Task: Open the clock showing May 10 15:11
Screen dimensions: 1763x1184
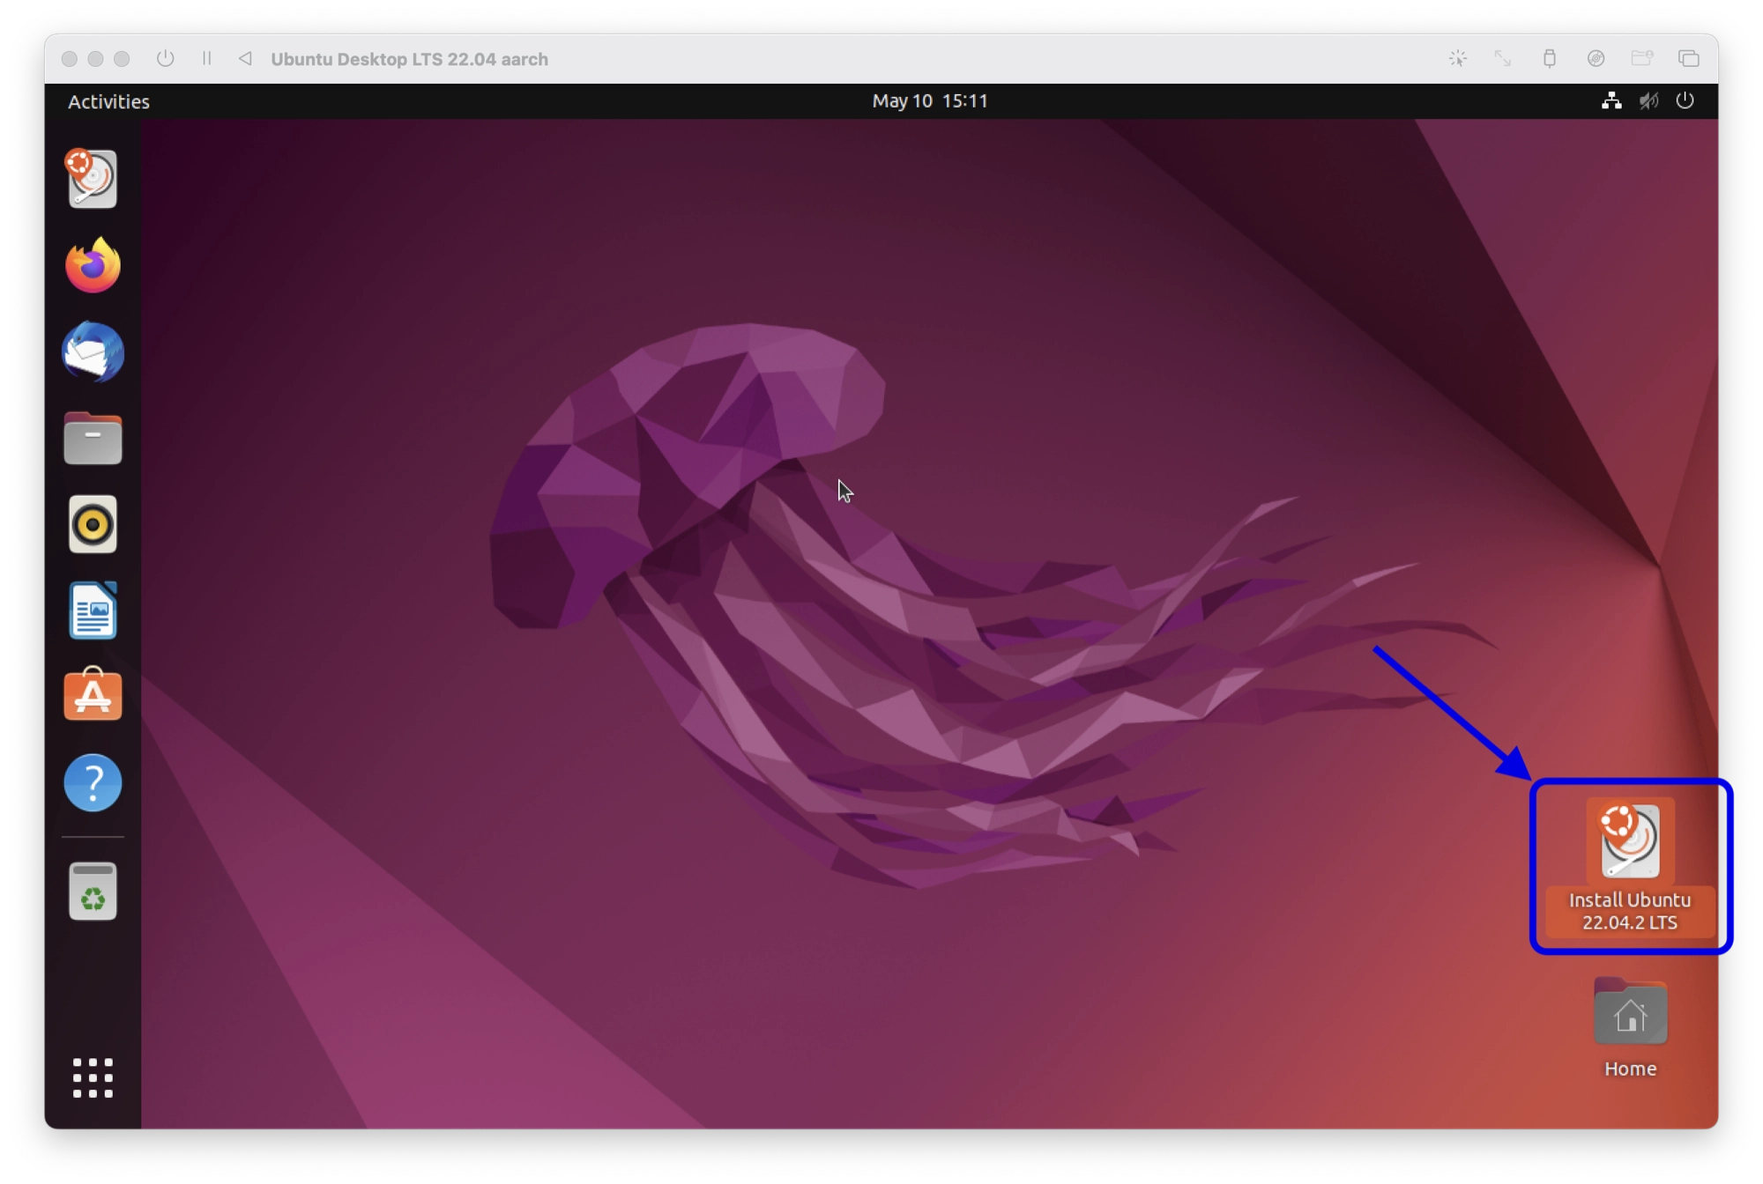Action: coord(929,100)
